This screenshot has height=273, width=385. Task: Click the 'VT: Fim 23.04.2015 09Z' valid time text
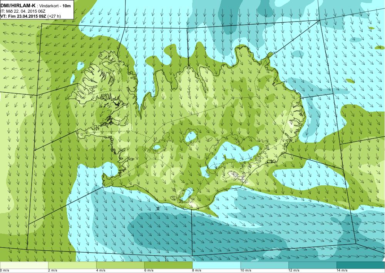tap(23, 16)
